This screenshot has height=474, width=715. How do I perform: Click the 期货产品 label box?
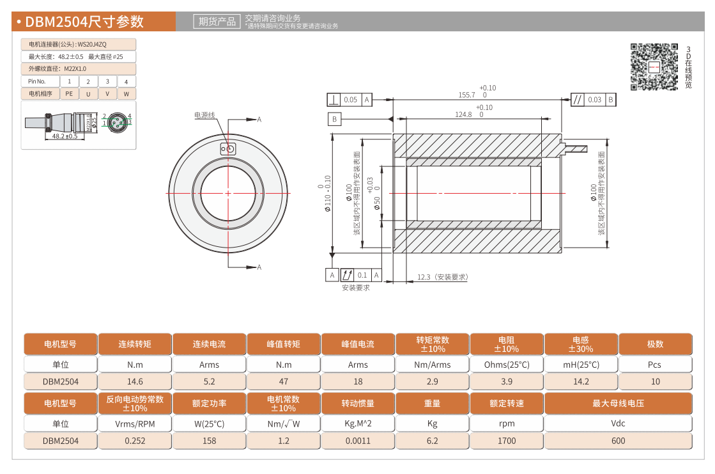tap(217, 22)
